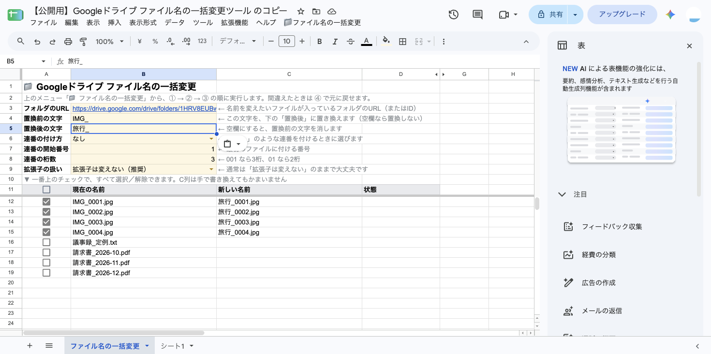Click the 共有 share button
The height and width of the screenshot is (354, 711).
point(549,15)
